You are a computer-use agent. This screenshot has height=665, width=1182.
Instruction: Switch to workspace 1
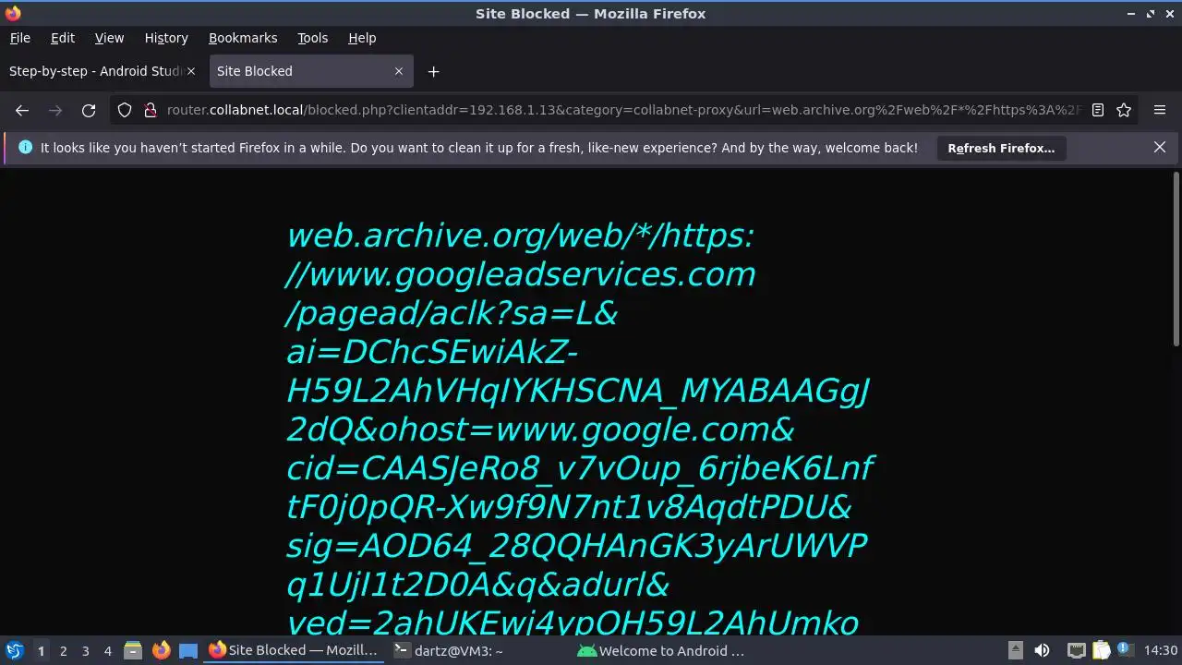pos(41,650)
